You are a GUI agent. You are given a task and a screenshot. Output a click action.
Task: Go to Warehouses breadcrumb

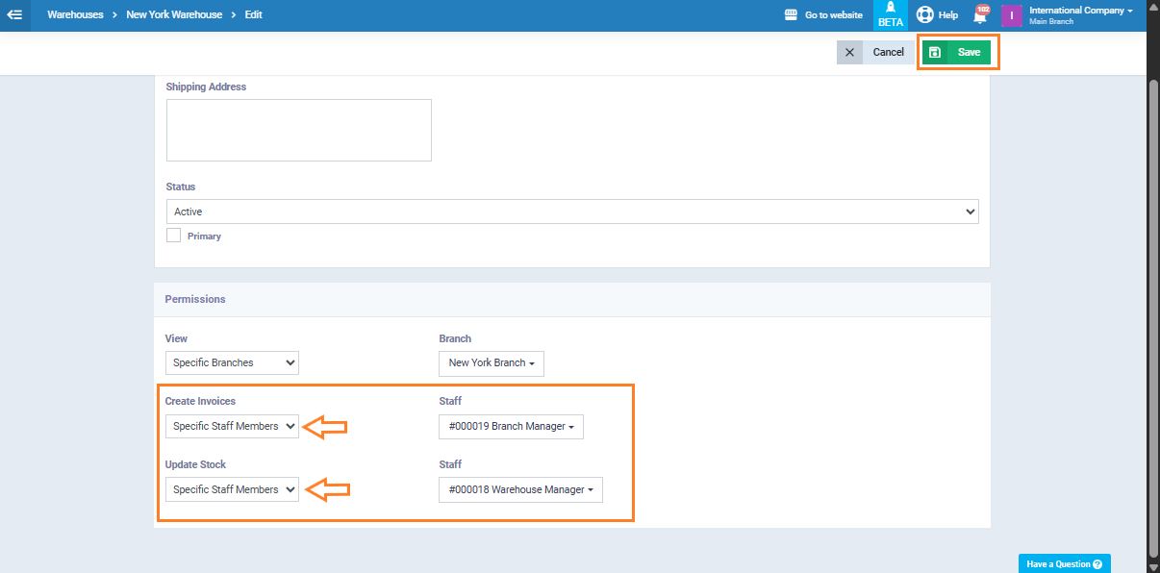(x=75, y=15)
